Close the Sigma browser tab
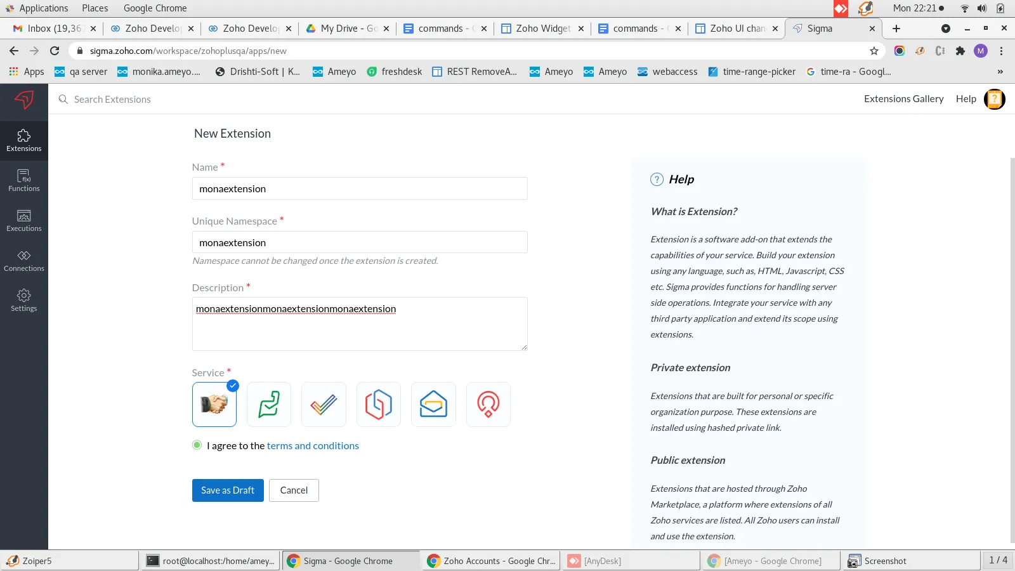 872,29
